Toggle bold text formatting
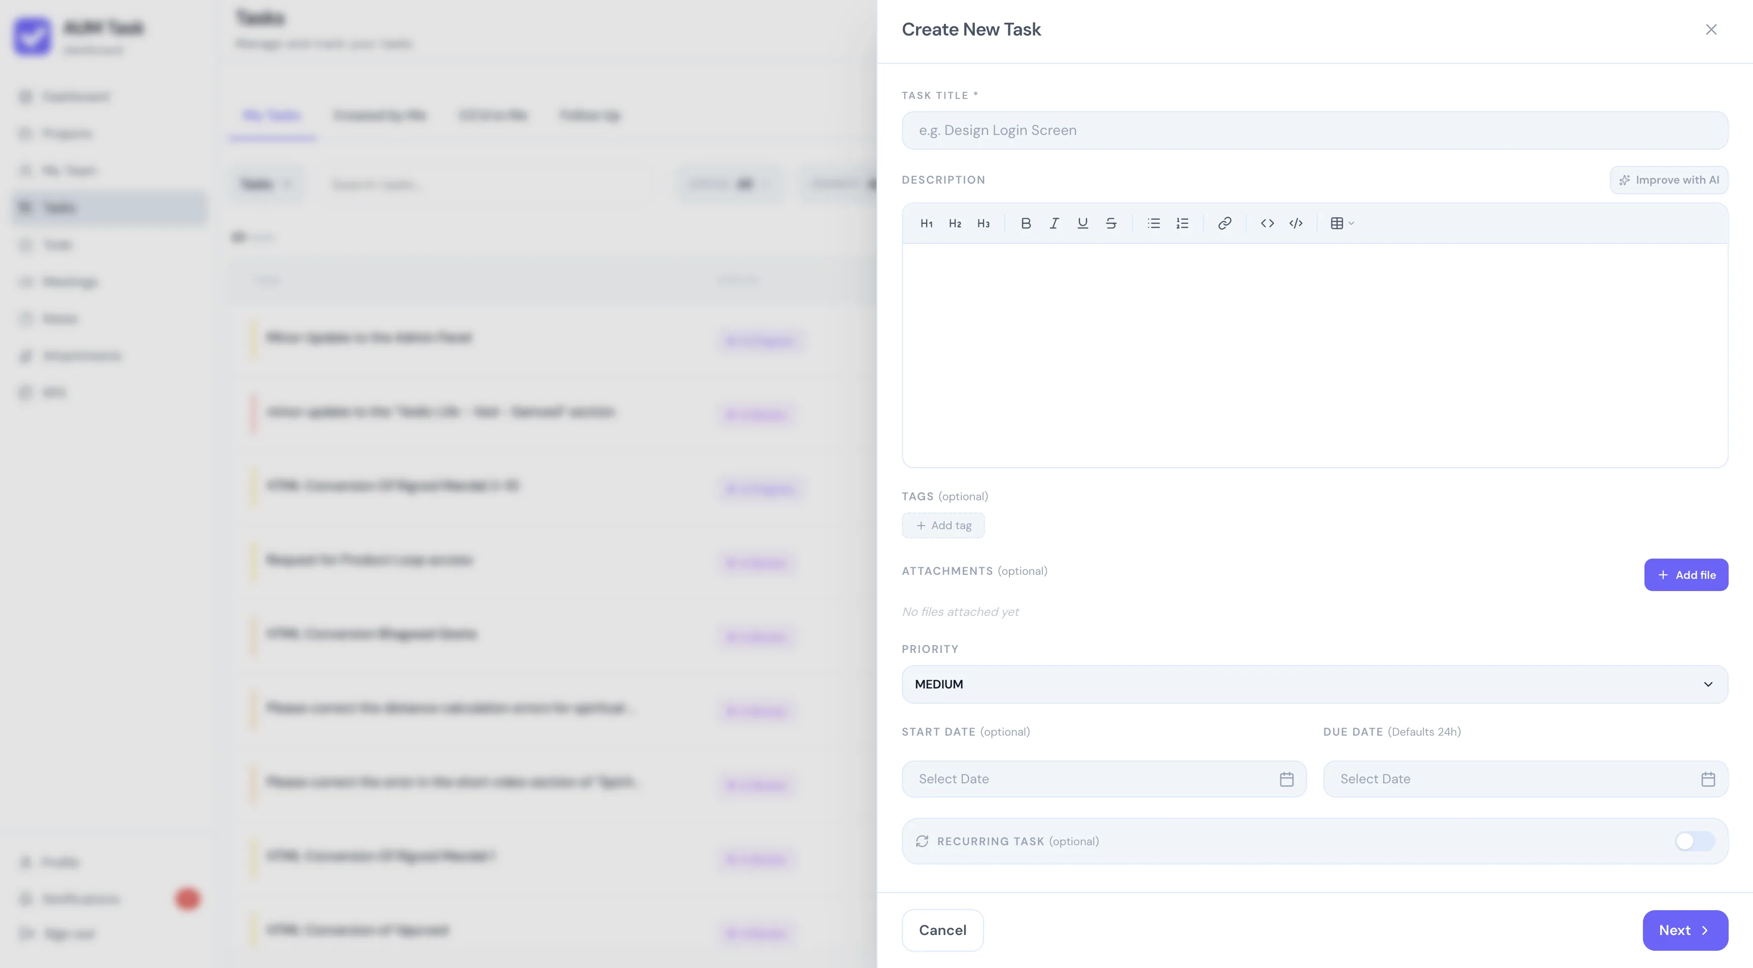The image size is (1753, 968). tap(1026, 223)
